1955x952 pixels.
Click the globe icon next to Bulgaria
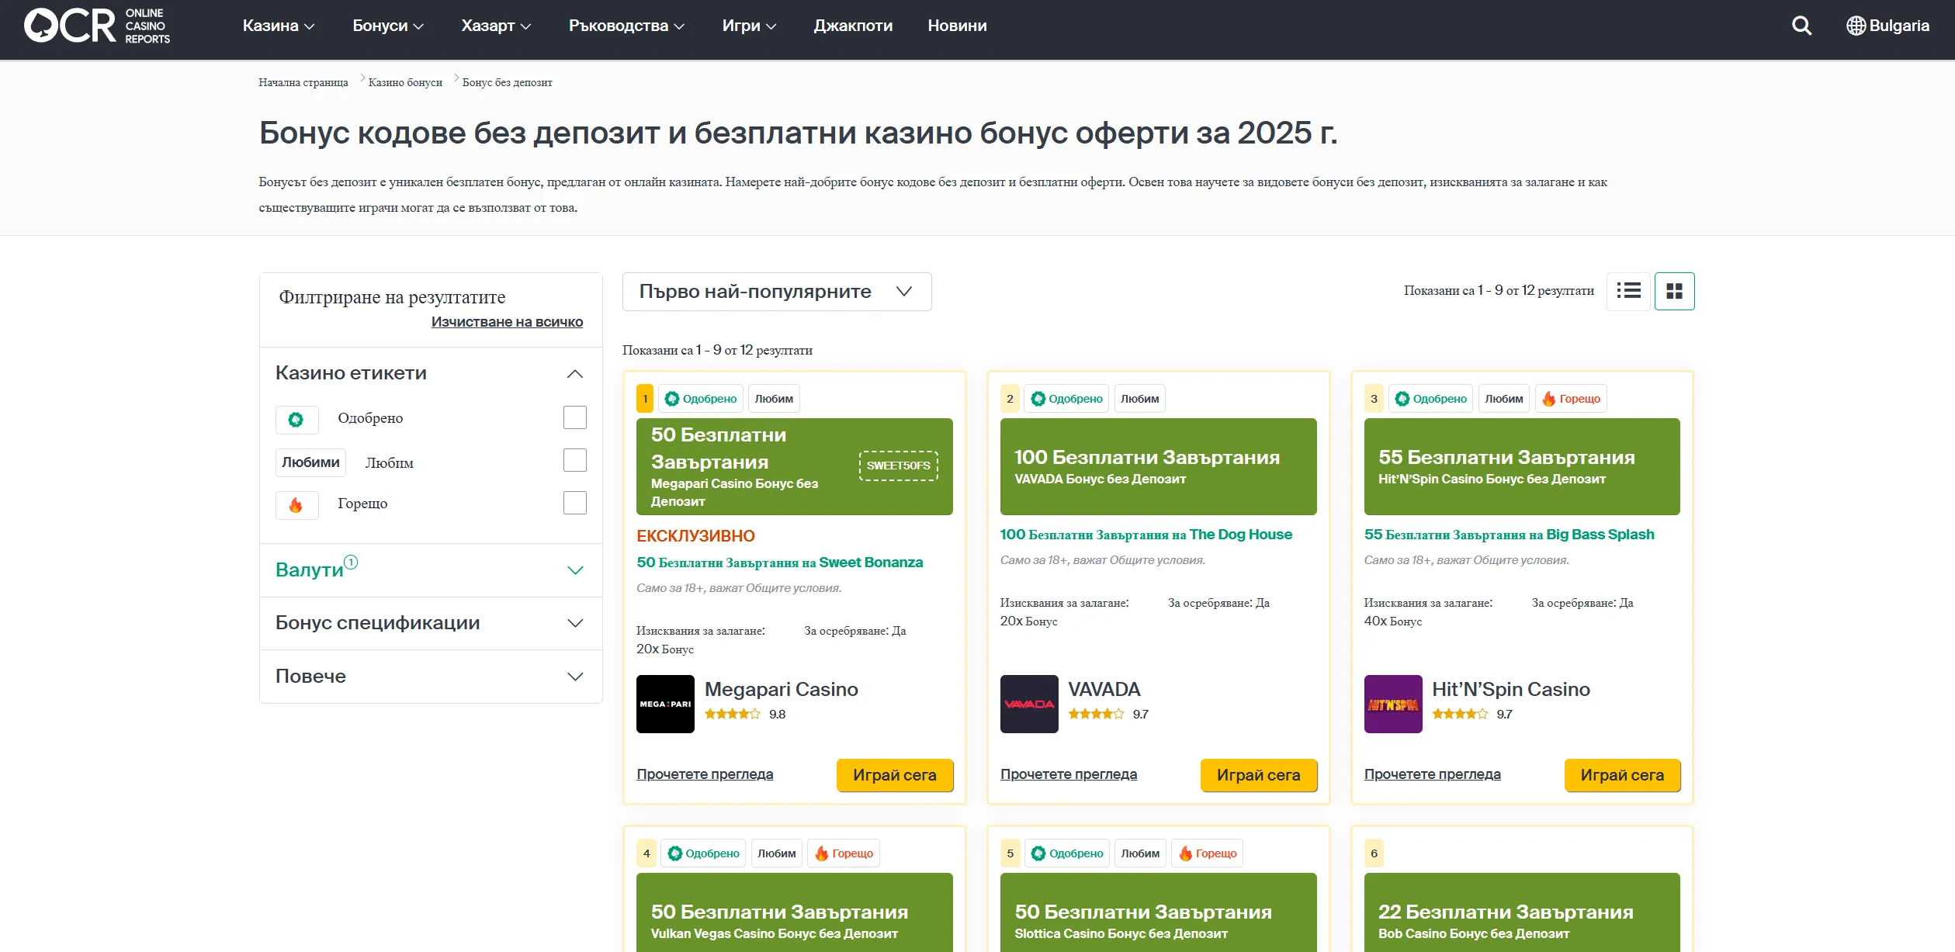tap(1856, 26)
